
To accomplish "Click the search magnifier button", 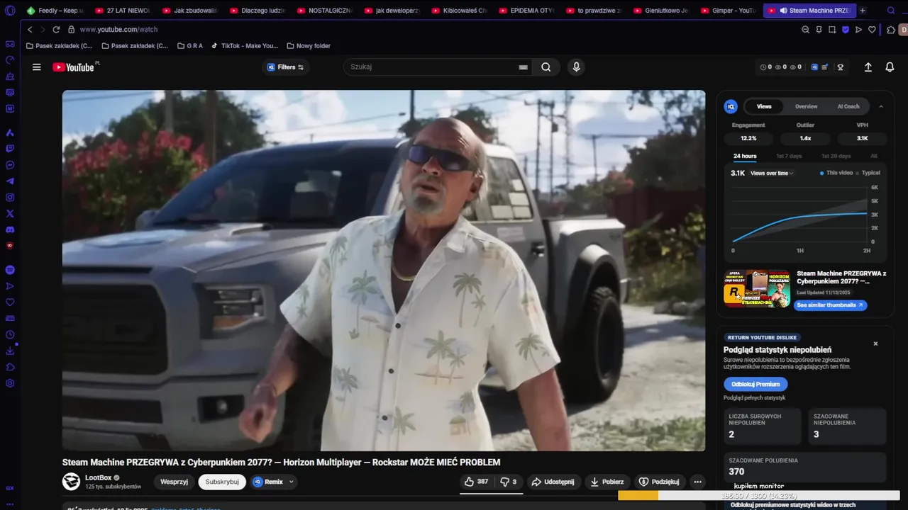I will pos(546,67).
